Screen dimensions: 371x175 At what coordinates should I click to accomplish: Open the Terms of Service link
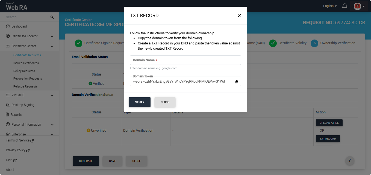coord(17,140)
